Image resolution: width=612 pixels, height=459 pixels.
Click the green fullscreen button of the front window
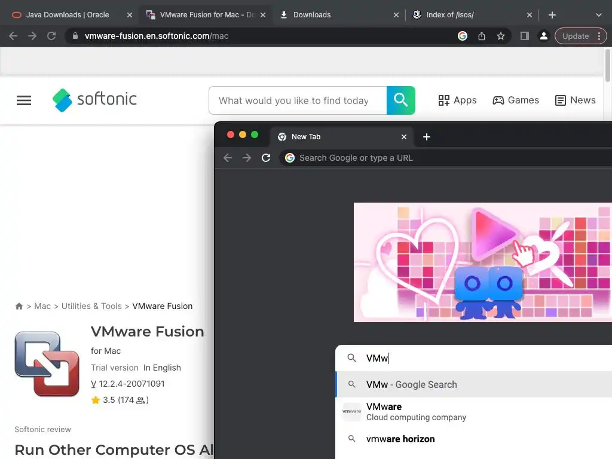coord(255,134)
